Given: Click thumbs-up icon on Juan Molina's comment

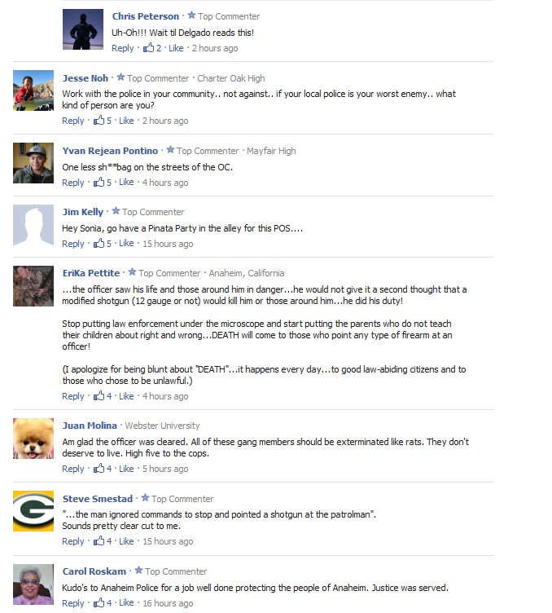Looking at the screenshot, I should (x=99, y=468).
